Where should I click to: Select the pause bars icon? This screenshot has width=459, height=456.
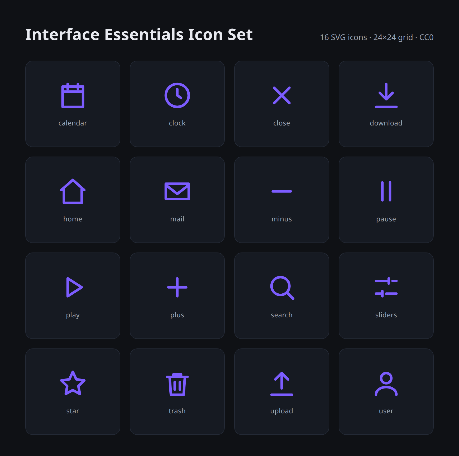tap(386, 191)
